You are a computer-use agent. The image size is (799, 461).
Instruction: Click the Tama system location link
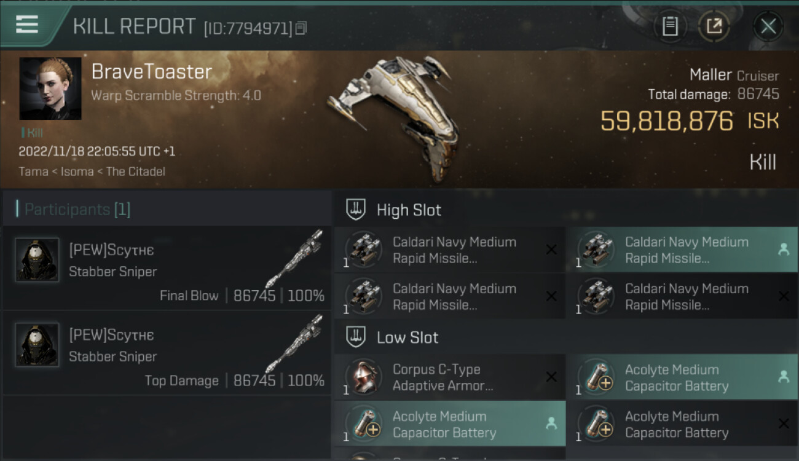pyautogui.click(x=33, y=171)
